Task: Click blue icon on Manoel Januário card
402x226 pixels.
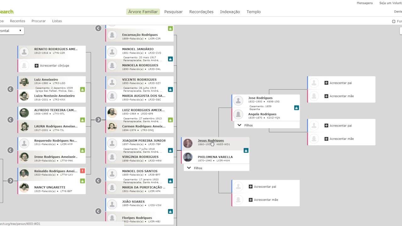Action: [170, 59]
